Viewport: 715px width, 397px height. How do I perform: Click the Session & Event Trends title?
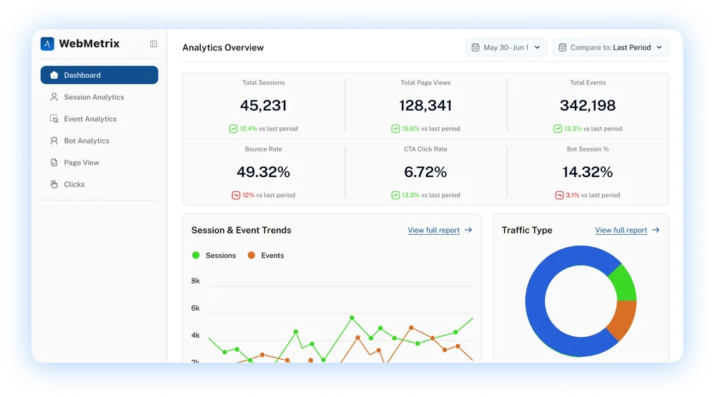click(x=241, y=231)
